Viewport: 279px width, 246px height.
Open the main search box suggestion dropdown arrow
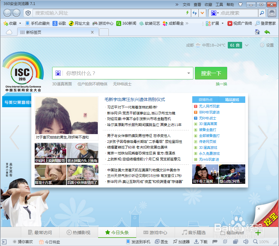tap(189, 73)
